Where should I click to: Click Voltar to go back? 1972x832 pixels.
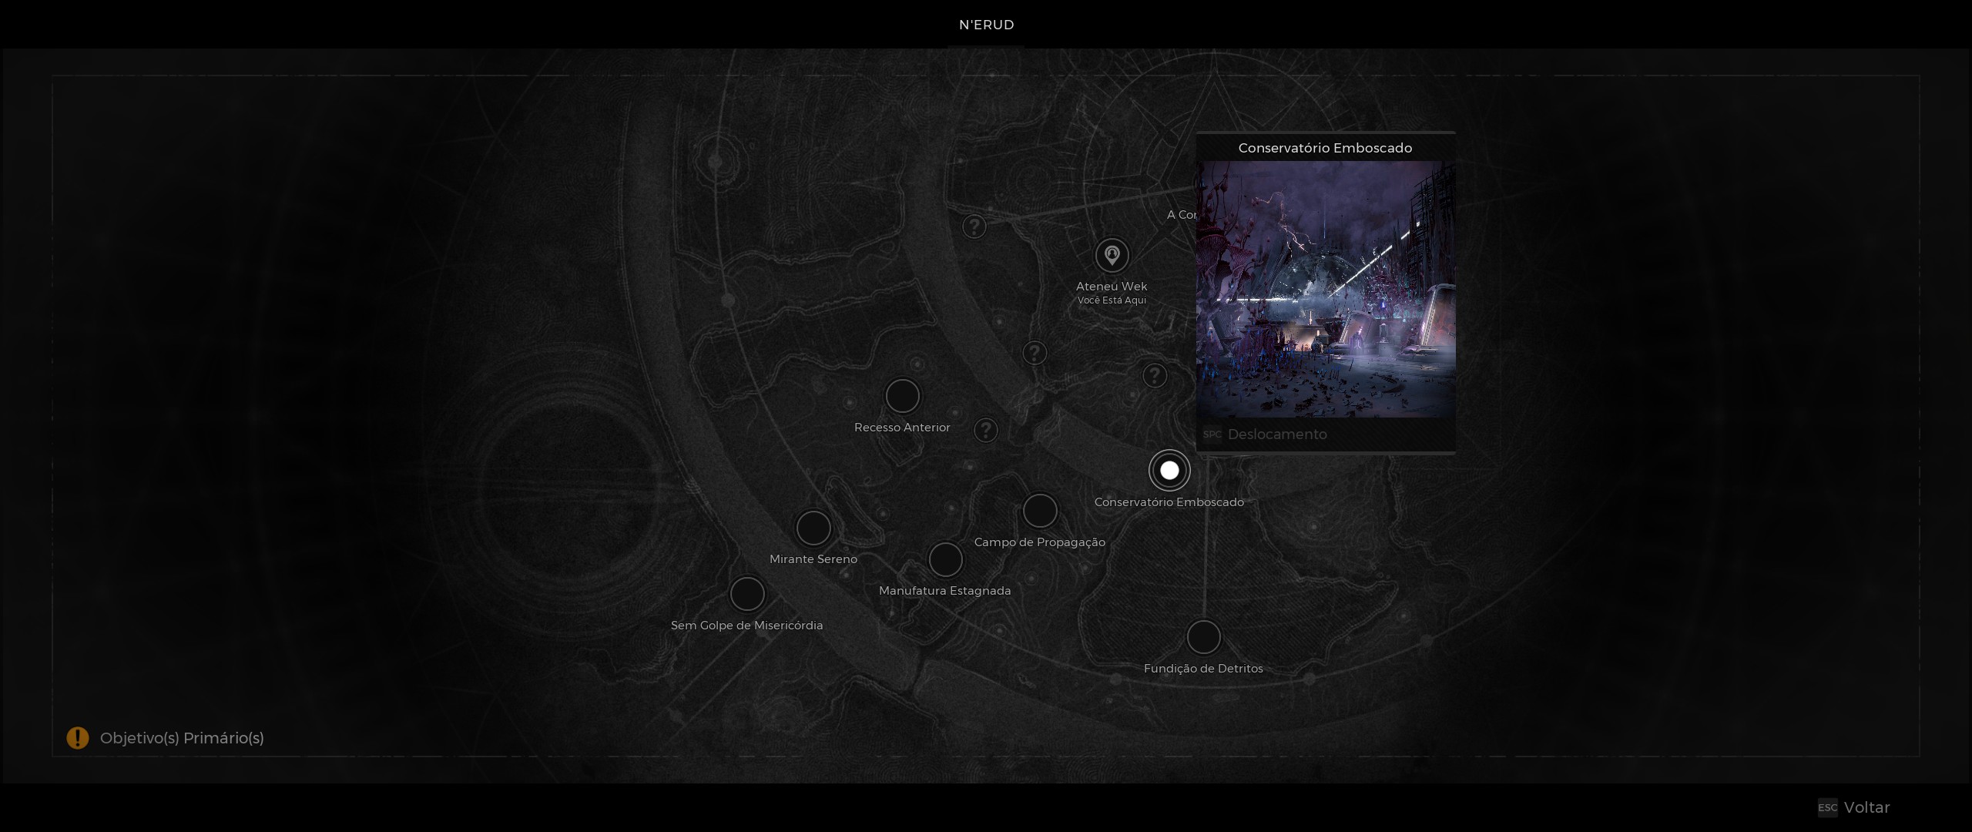(x=1866, y=807)
